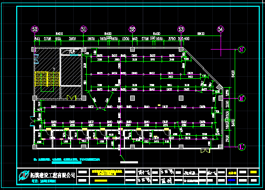Select the blue block in the title block
This screenshot has height=190, width=265.
tap(232, 180)
